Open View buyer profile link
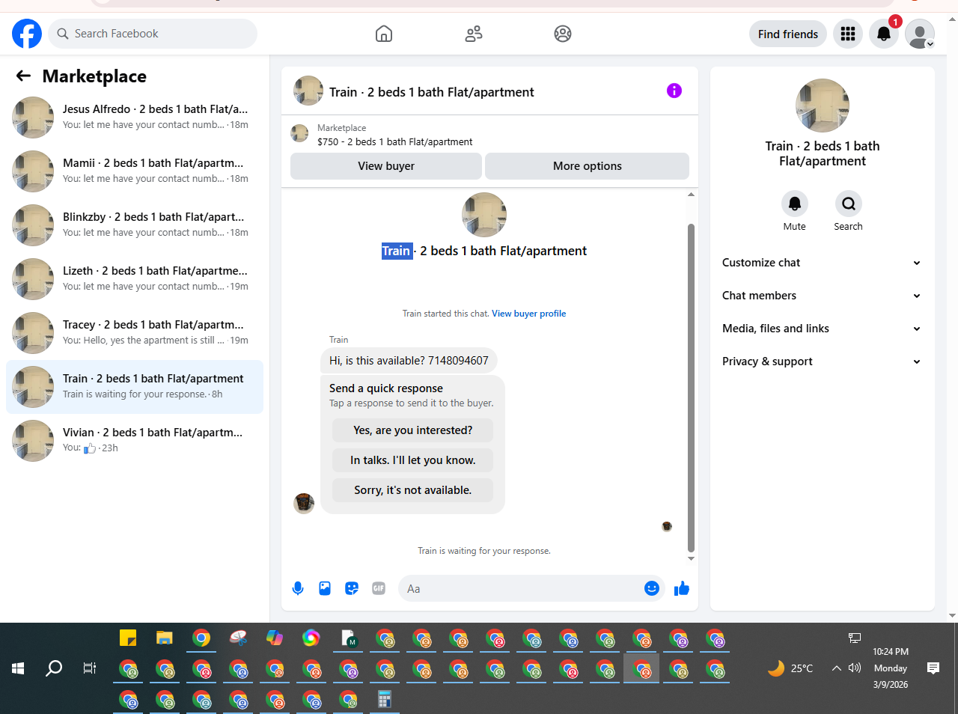 pyautogui.click(x=528, y=314)
